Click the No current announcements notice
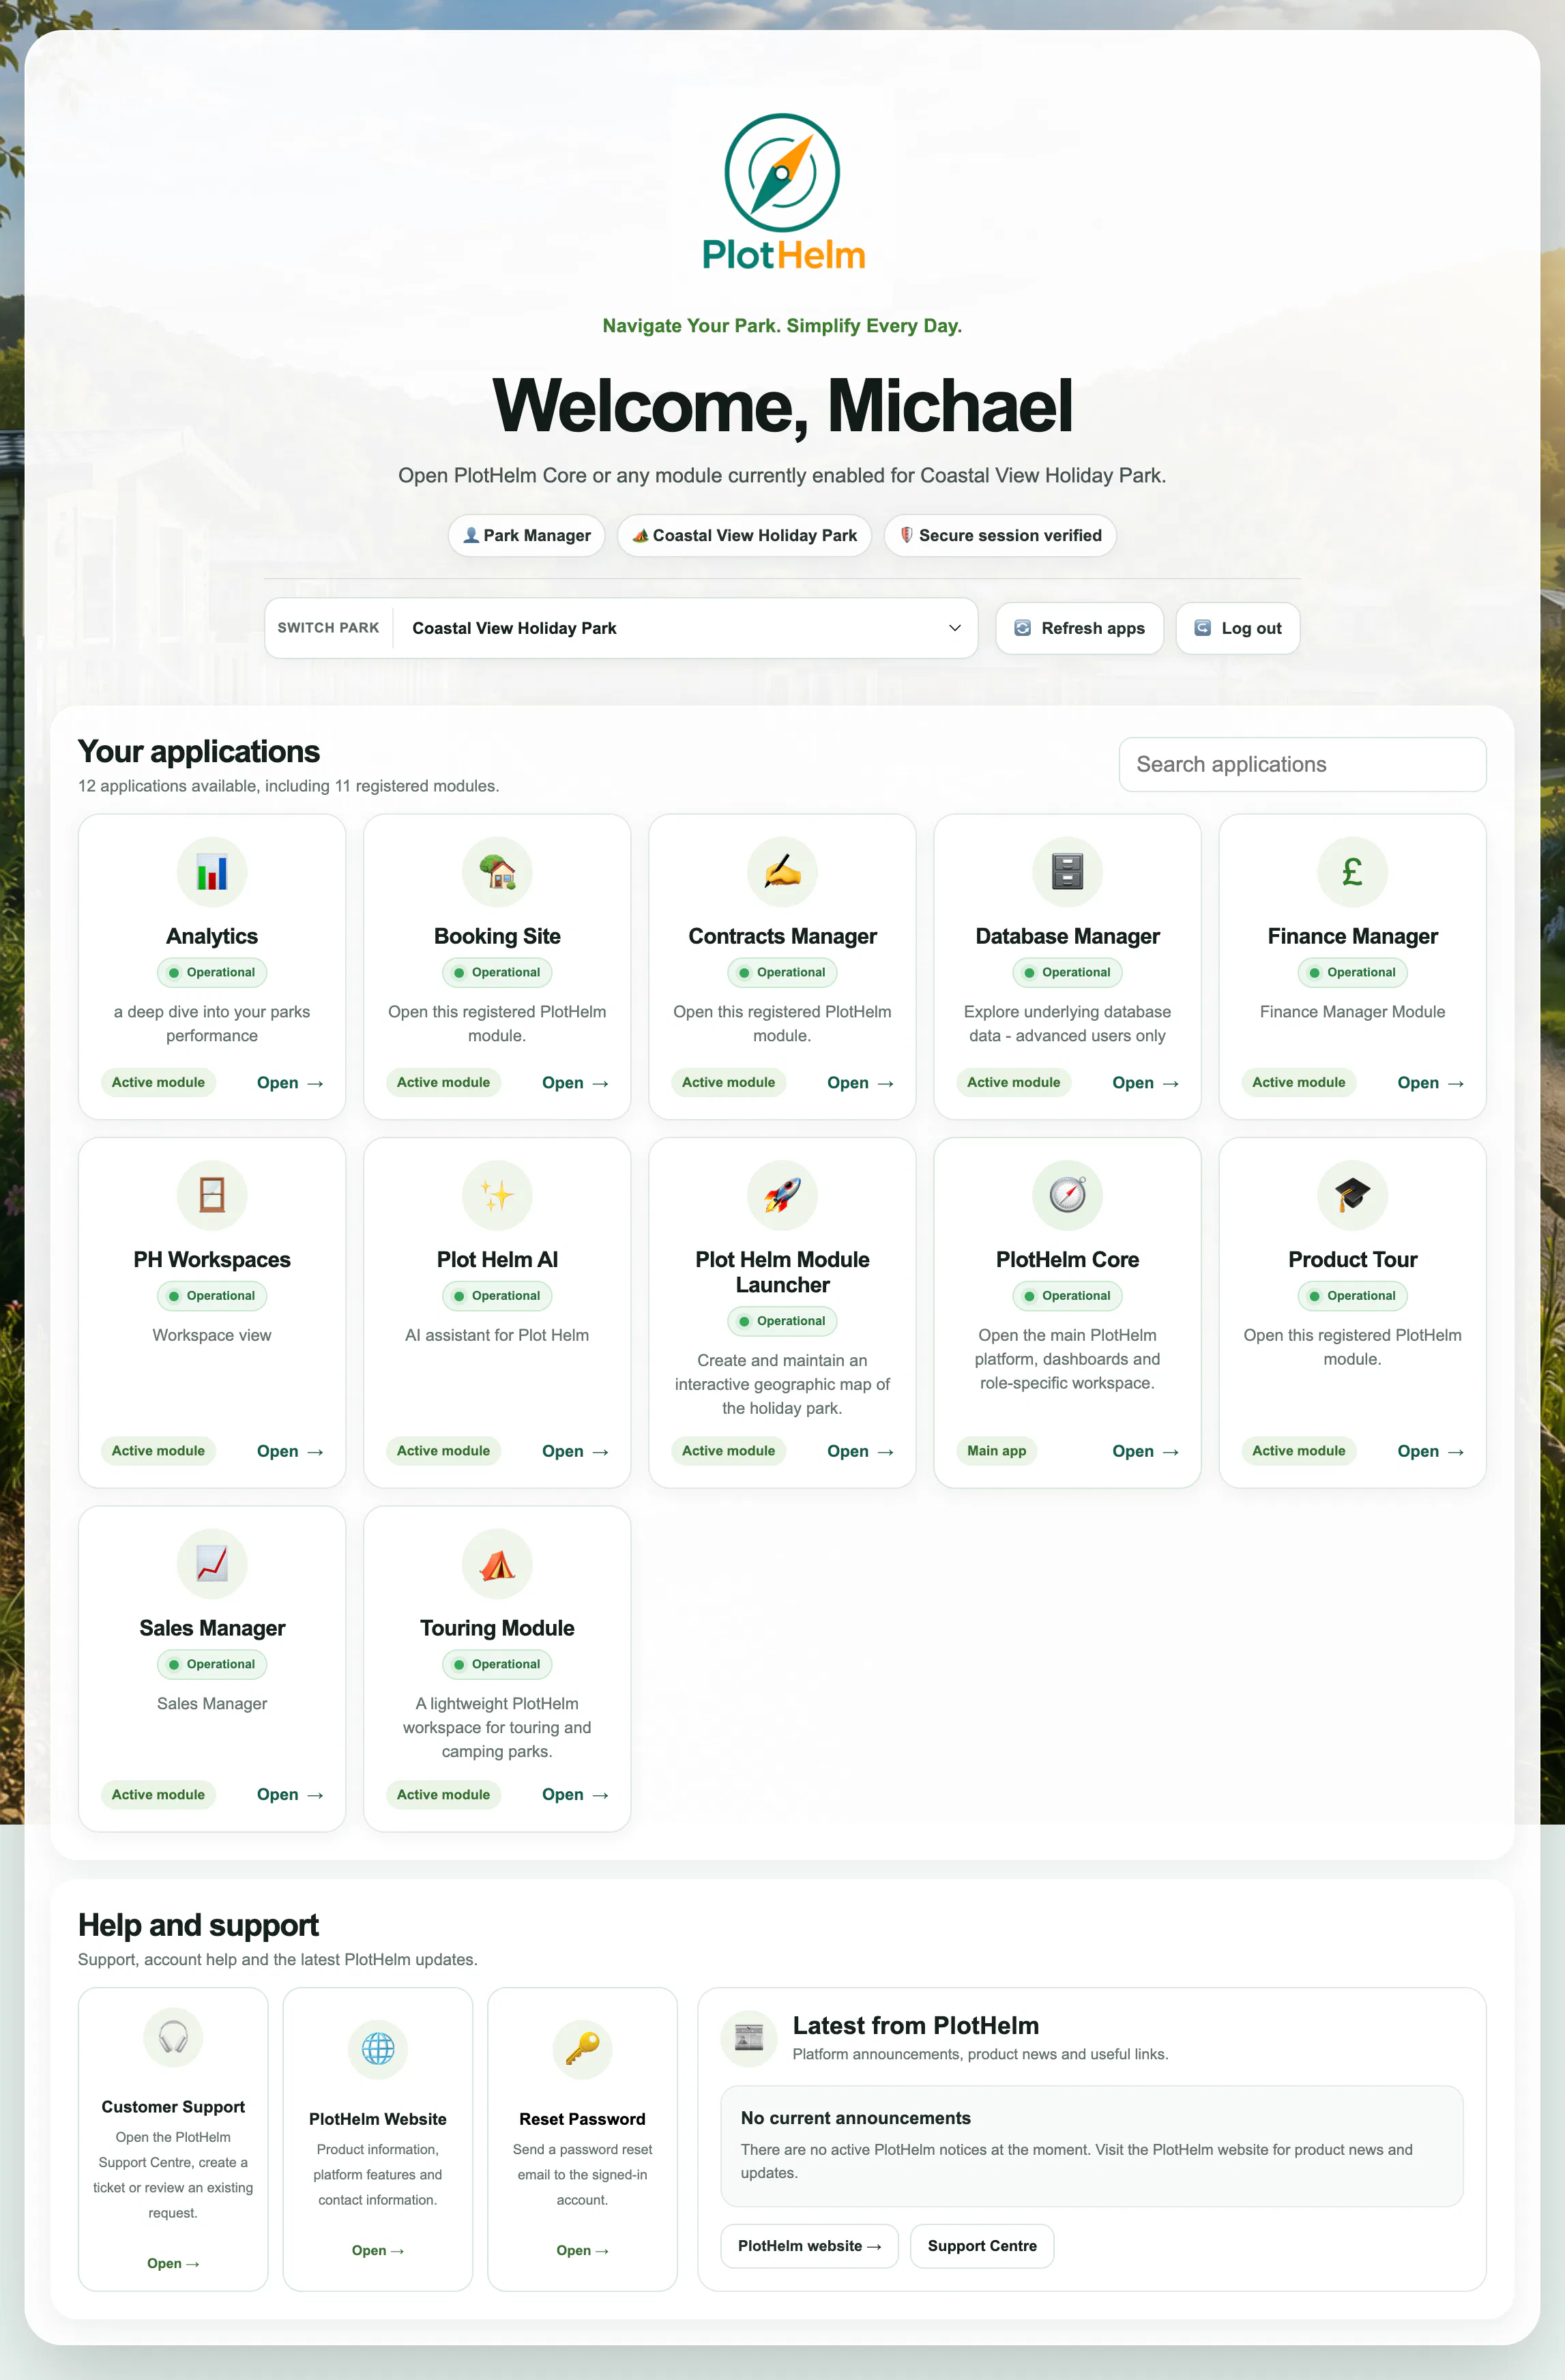 [x=1092, y=2145]
